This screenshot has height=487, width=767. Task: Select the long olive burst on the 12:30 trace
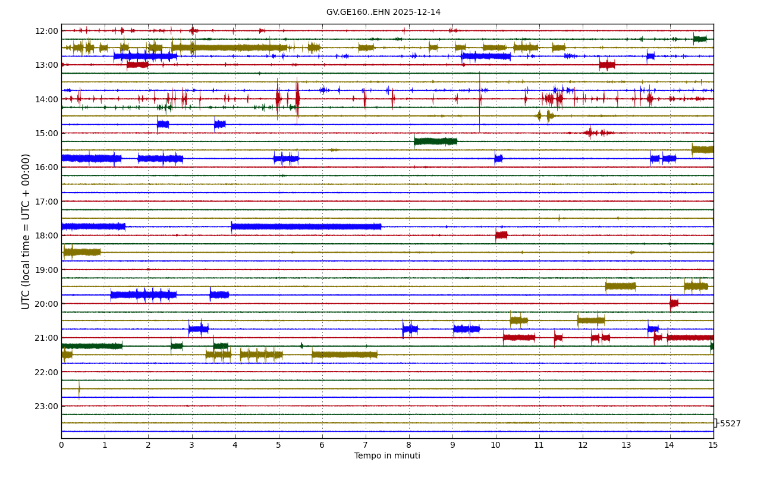point(229,48)
